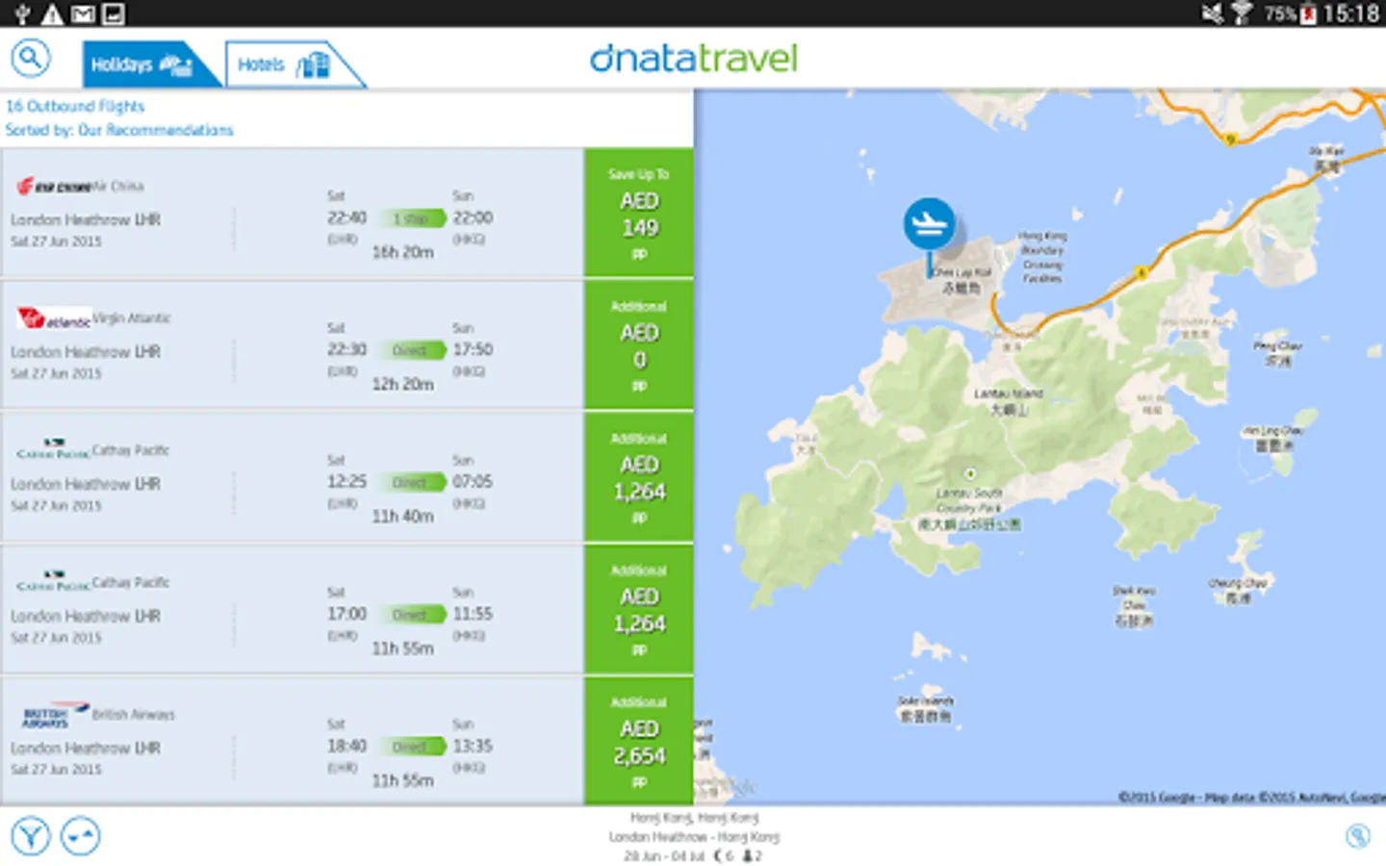
Task: Click the Direct badge on British Airways flight
Action: [412, 747]
